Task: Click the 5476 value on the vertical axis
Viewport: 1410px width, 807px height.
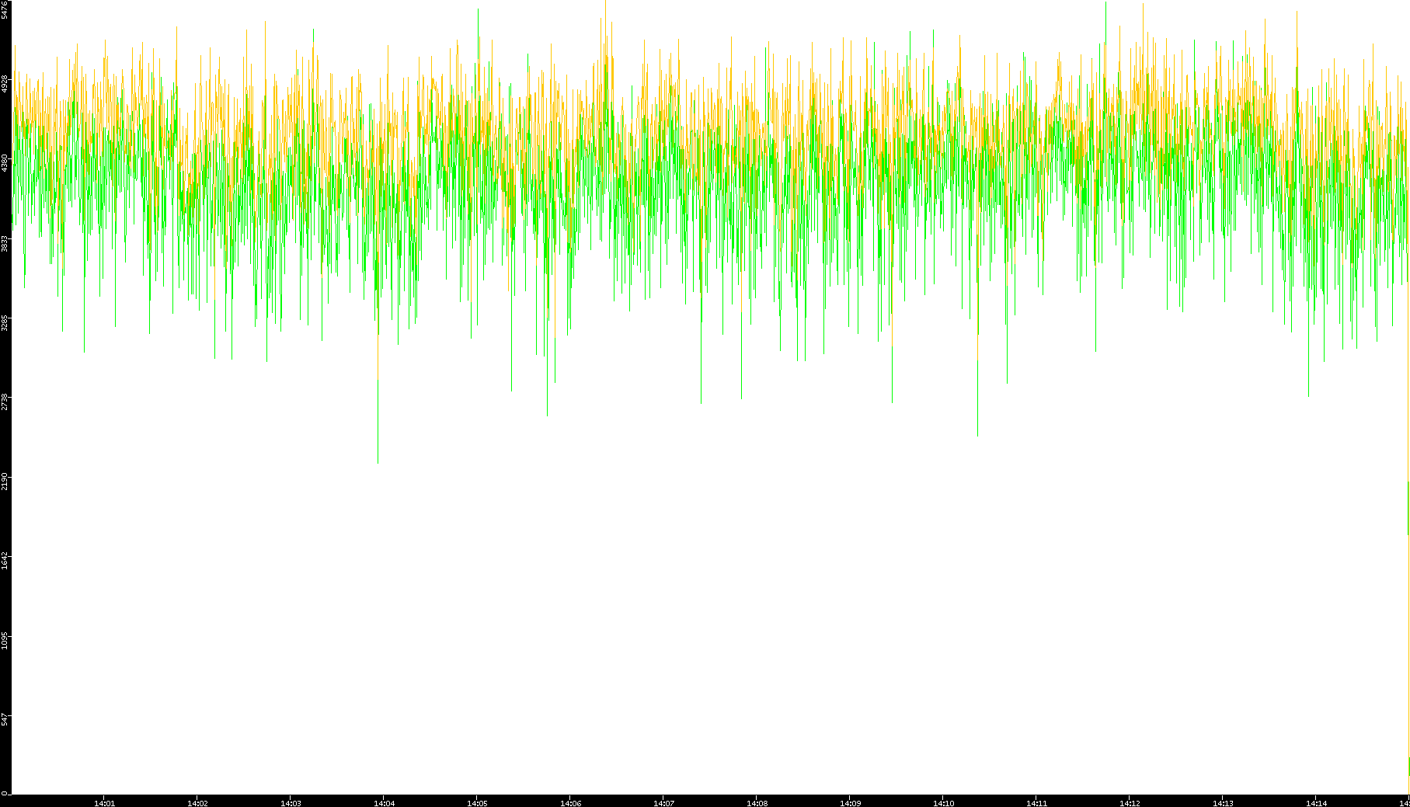Action: coord(5,9)
